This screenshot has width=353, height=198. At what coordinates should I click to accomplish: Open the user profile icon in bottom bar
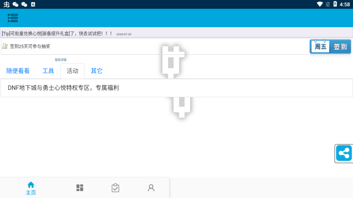[x=151, y=188]
